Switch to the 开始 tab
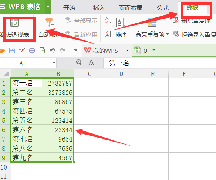This screenshot has width=216, height=180. click(x=69, y=8)
